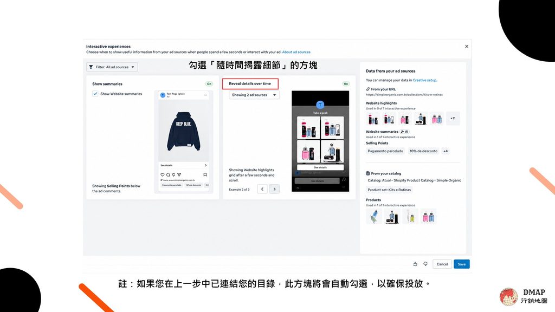Click the second product thumbnail under Products
Viewport: 555px width, 312px height.
pos(392,216)
